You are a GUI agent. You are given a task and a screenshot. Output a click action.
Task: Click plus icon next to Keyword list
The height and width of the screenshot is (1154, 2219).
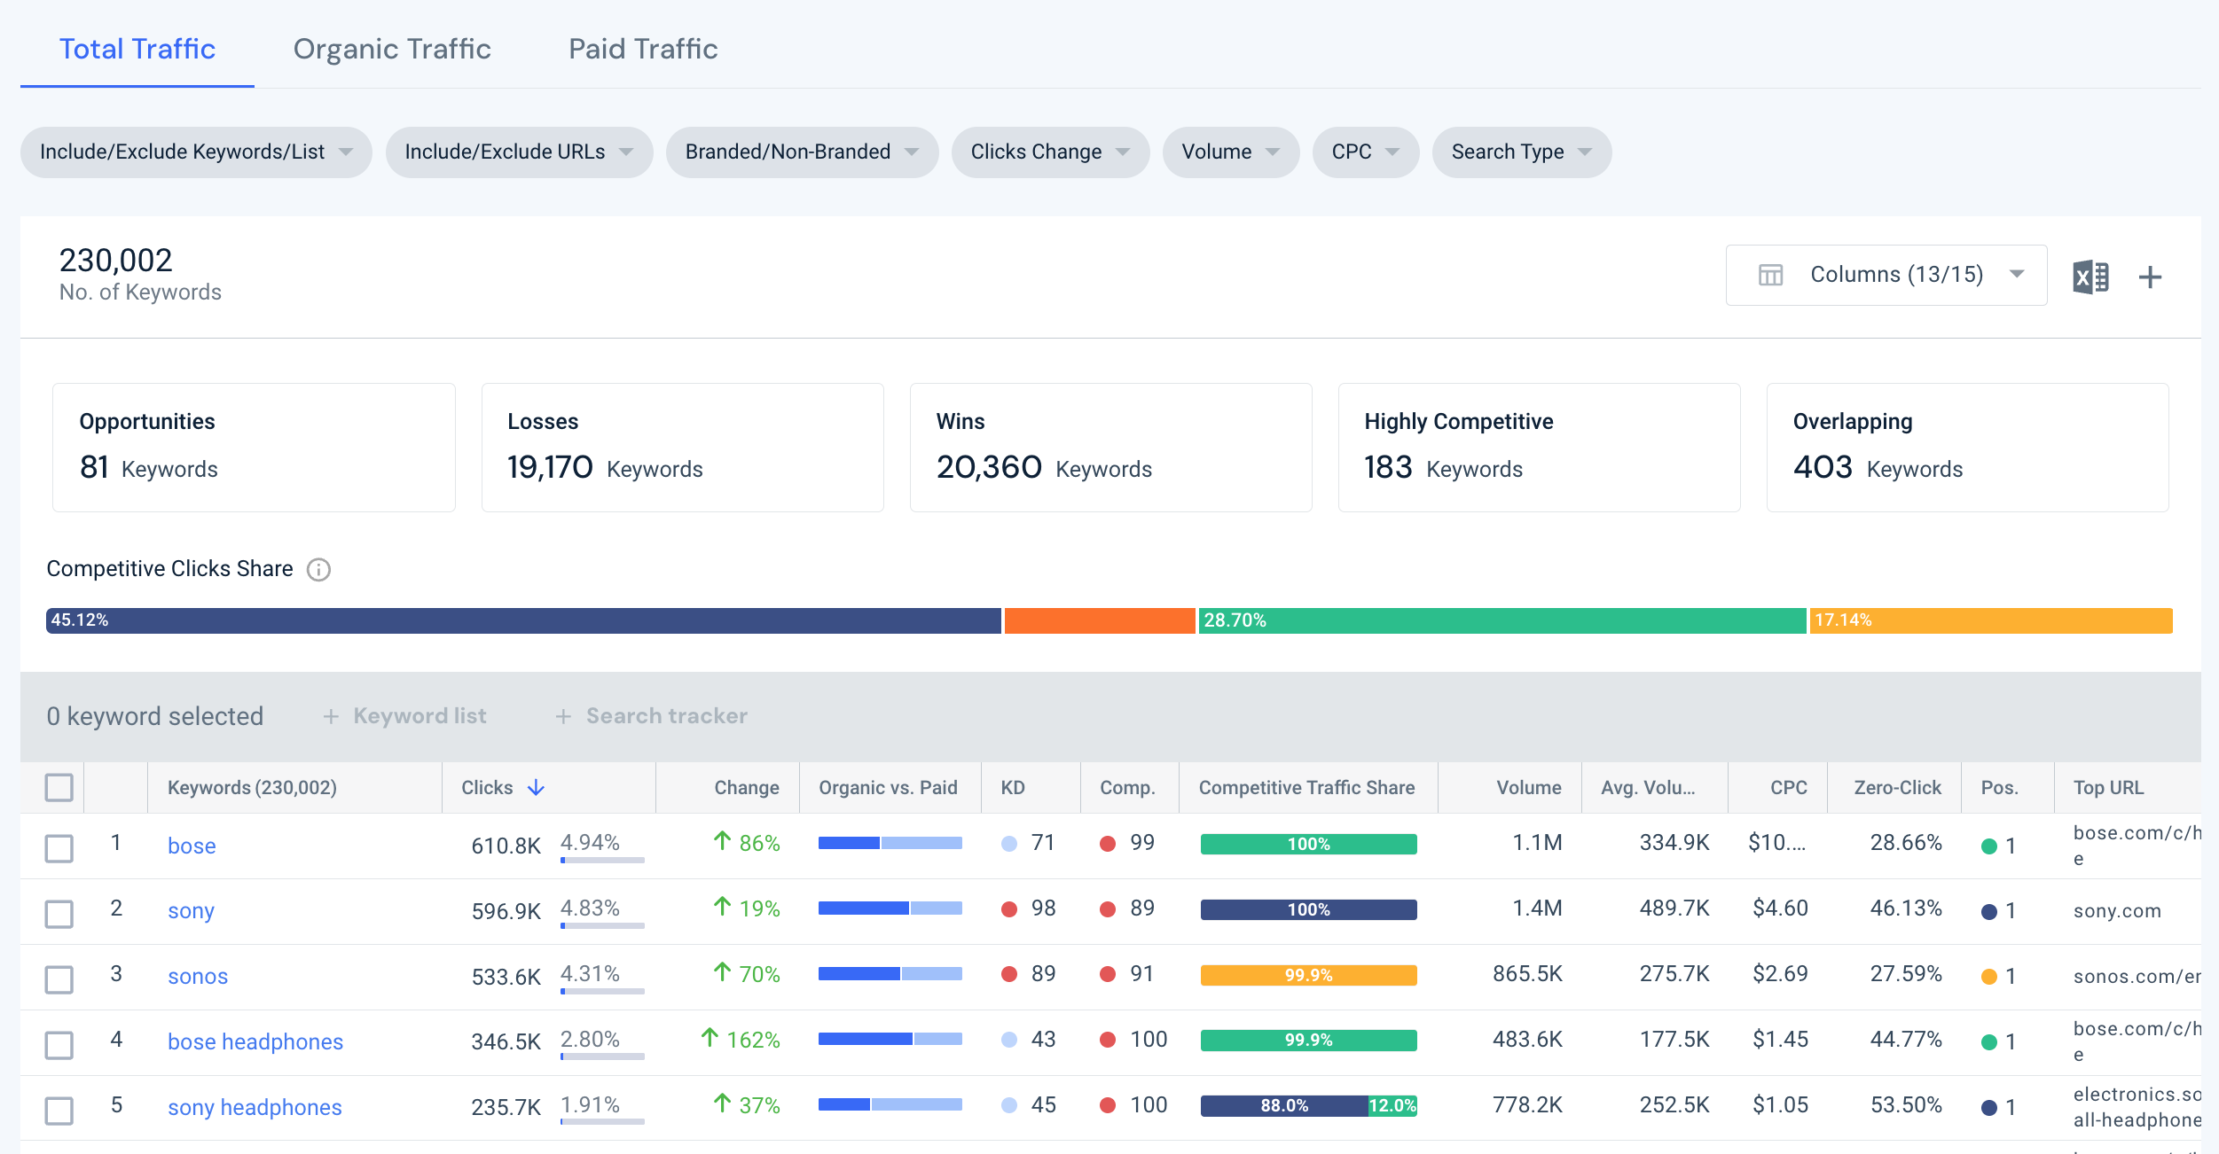click(331, 716)
